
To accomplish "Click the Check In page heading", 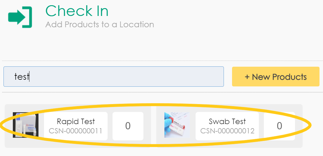I will [77, 11].
